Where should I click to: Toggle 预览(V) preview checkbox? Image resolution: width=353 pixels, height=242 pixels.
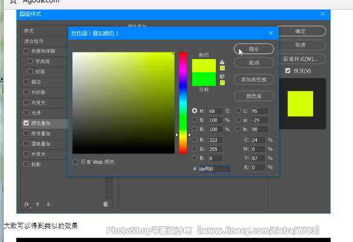(288, 71)
